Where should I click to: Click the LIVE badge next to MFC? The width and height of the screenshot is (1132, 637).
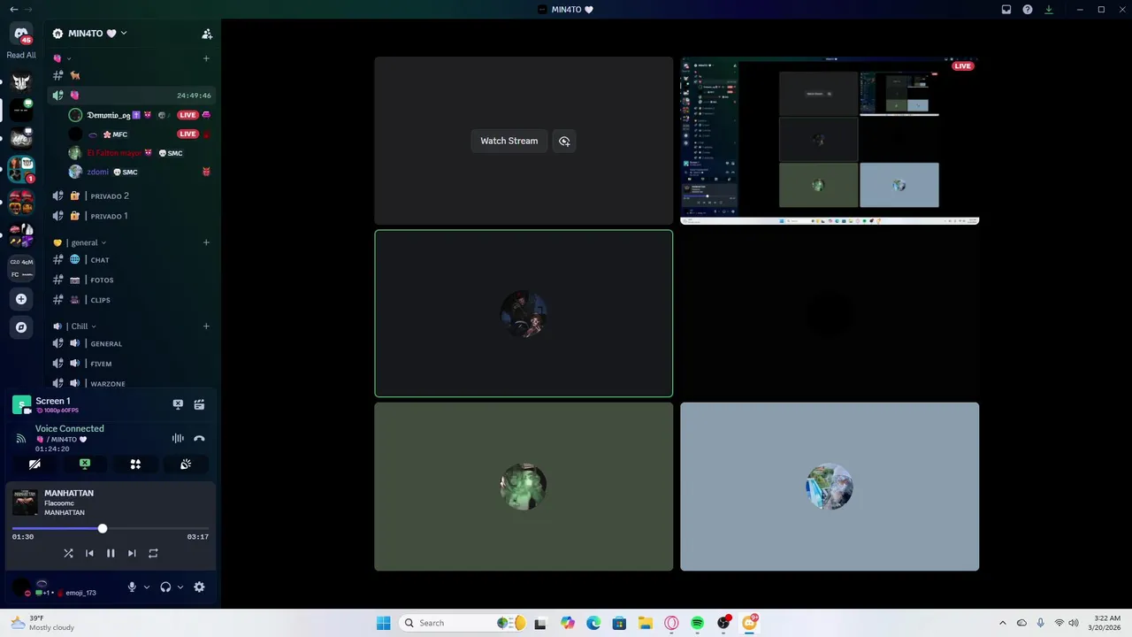pyautogui.click(x=187, y=134)
